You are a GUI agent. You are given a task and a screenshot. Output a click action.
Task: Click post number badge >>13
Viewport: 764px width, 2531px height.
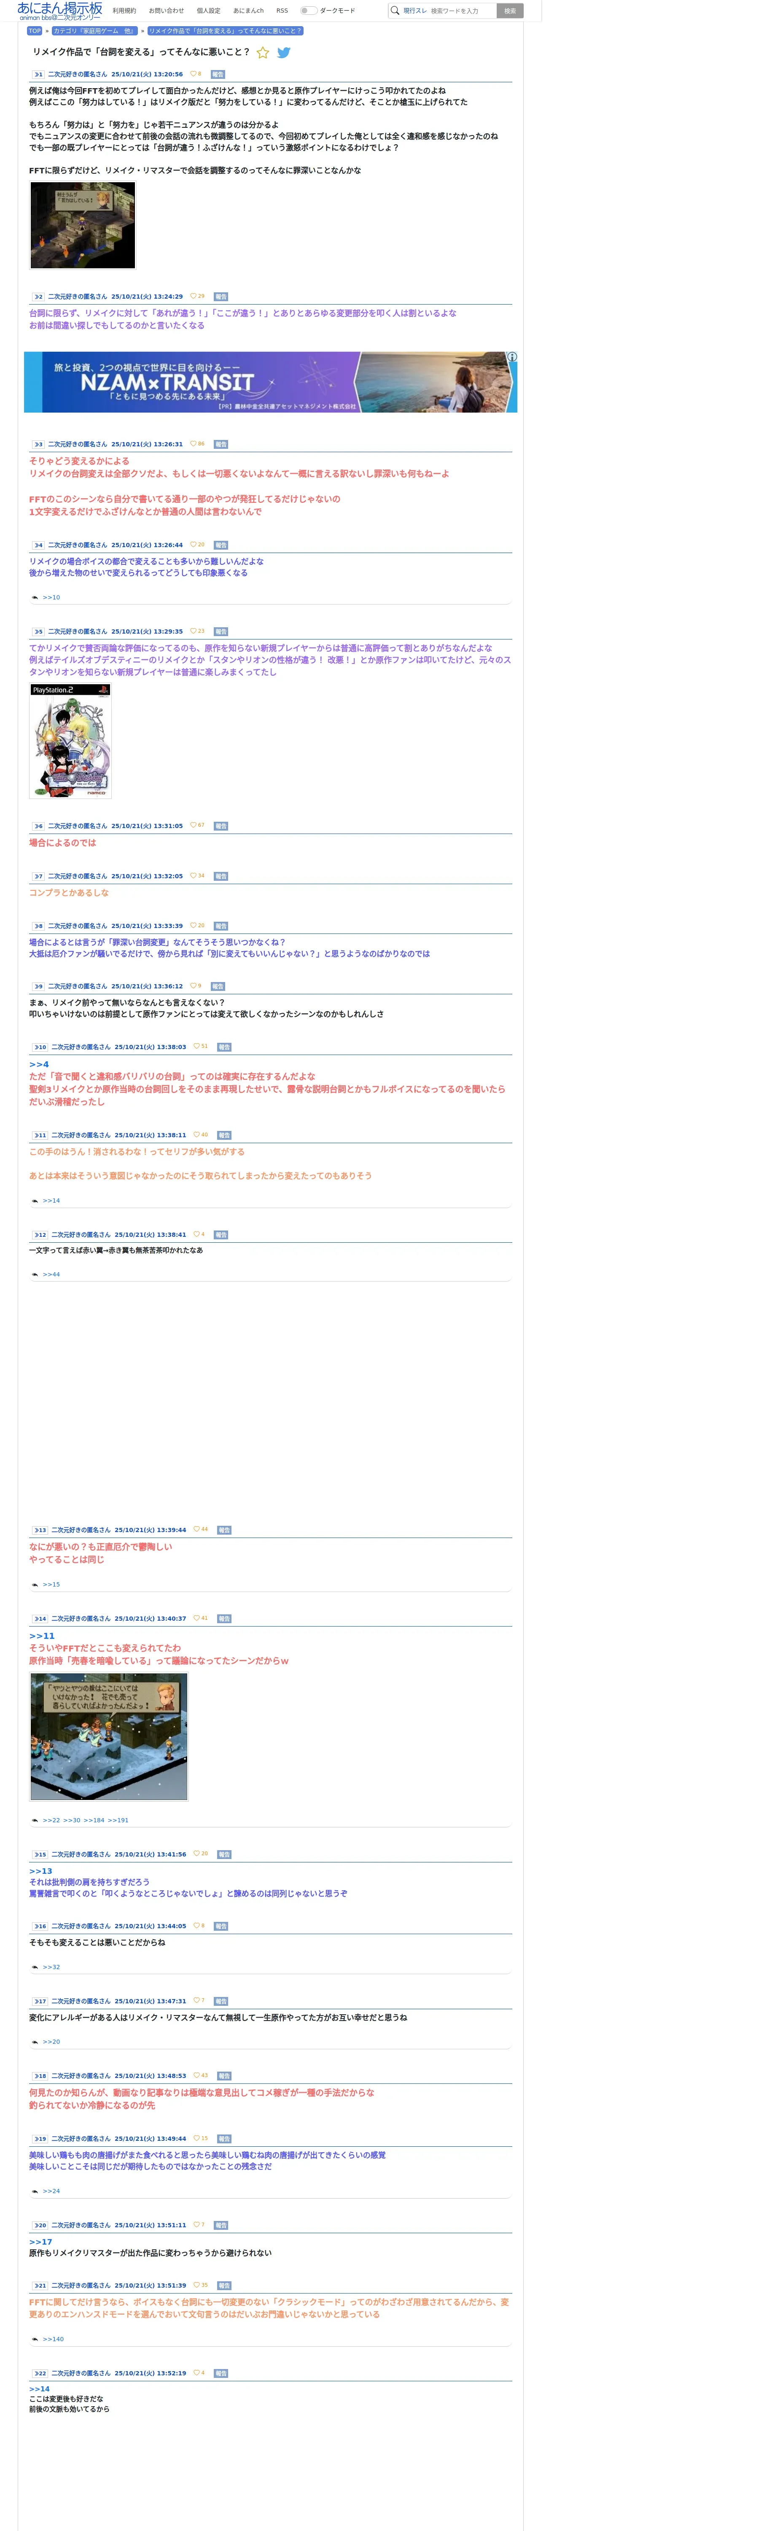coord(40,1530)
